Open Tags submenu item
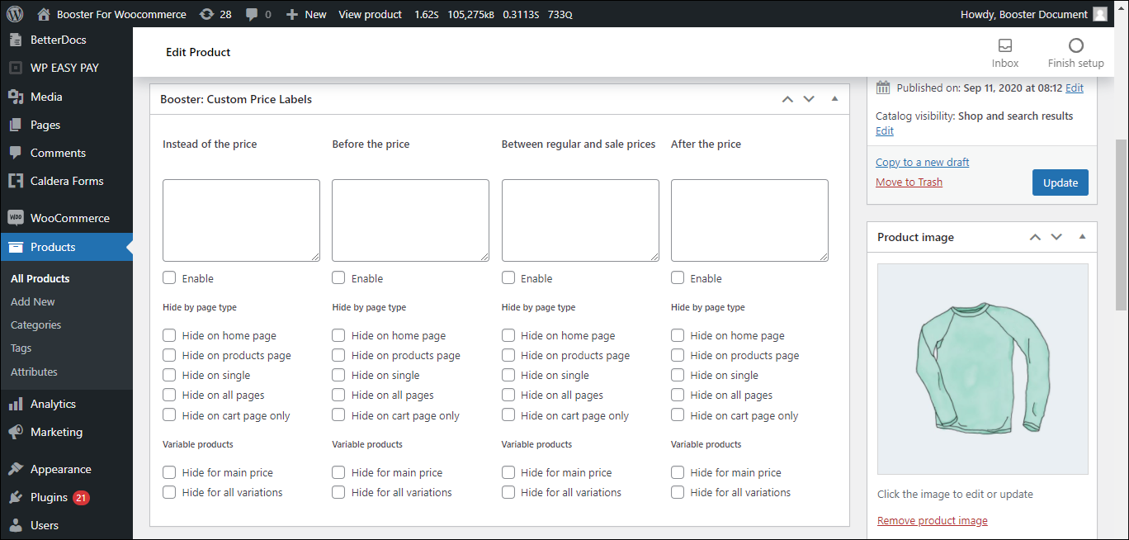The width and height of the screenshot is (1129, 540). (21, 348)
